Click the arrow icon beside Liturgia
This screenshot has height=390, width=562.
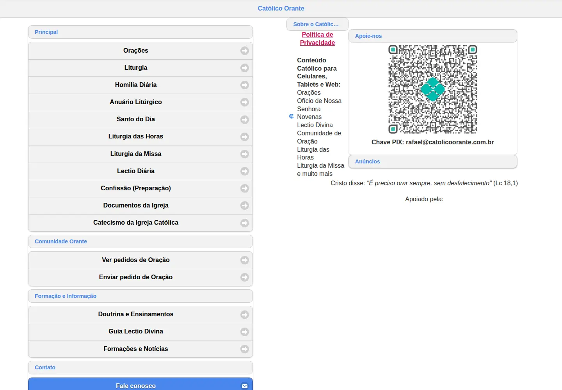(x=245, y=68)
